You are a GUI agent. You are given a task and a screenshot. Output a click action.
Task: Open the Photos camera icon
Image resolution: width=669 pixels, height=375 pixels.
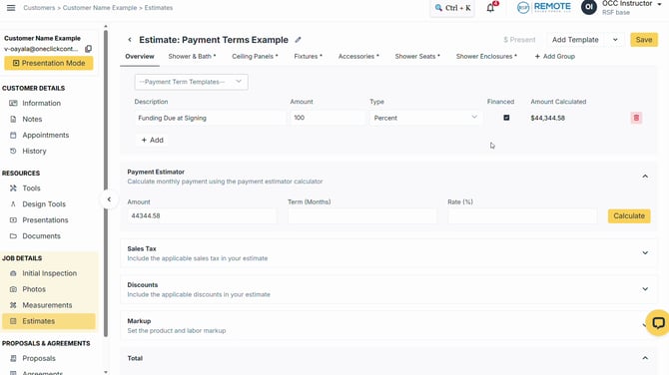pyautogui.click(x=13, y=289)
